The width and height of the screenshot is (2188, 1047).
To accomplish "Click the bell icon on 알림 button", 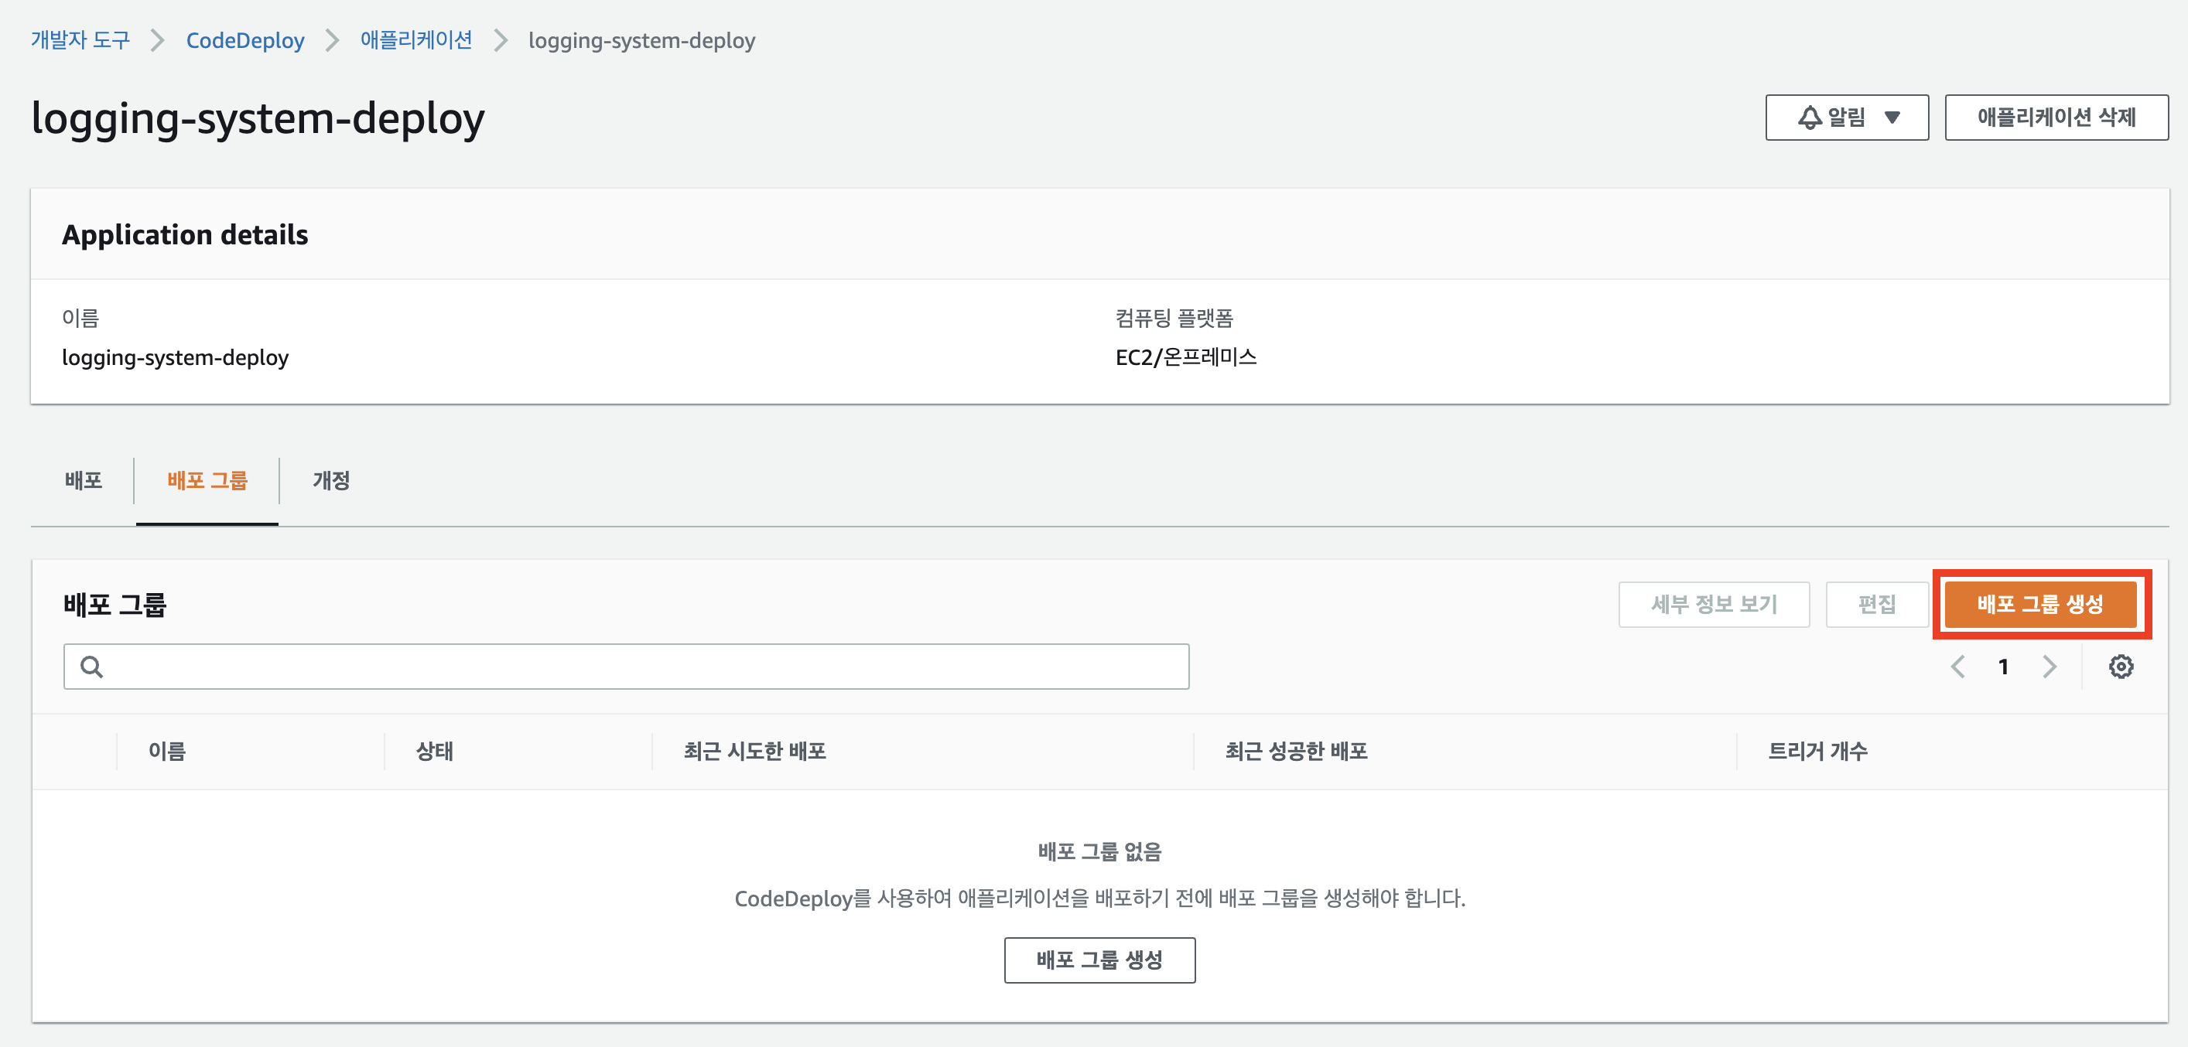I will coord(1808,118).
